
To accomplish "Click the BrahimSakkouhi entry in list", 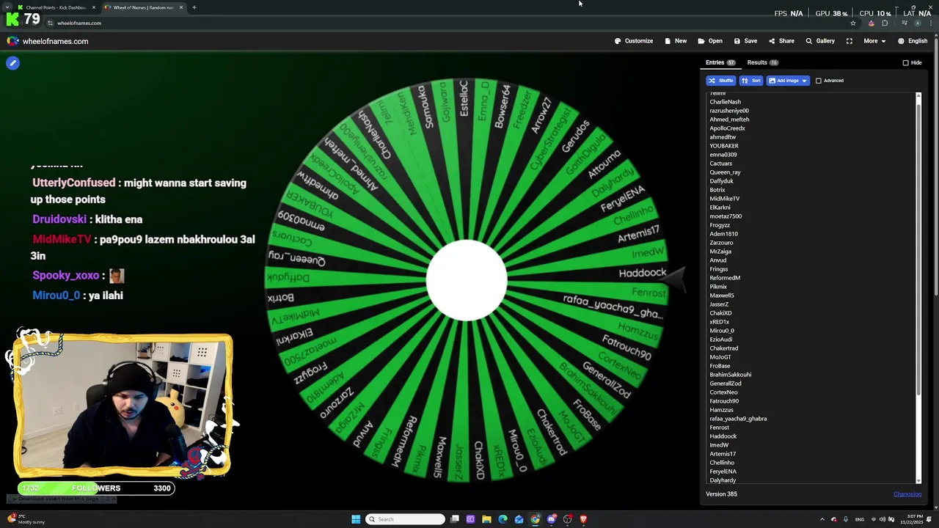I will (x=730, y=375).
